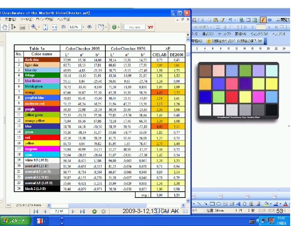Open the field insert dropdown in Word toolbar
The image size is (301, 226).
[211, 27]
